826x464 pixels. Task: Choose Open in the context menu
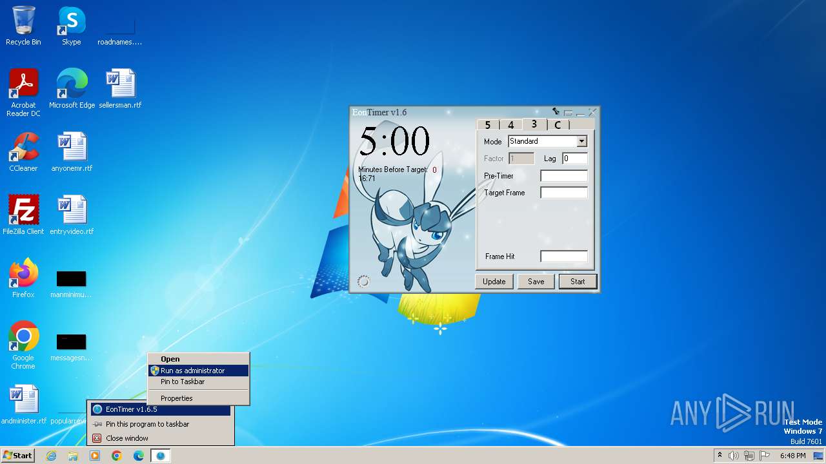[198, 359]
